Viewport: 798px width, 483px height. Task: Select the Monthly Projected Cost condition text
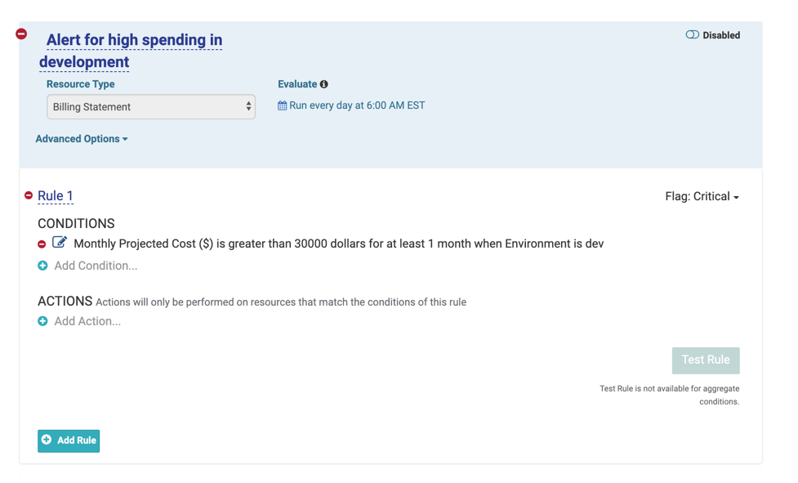[338, 244]
